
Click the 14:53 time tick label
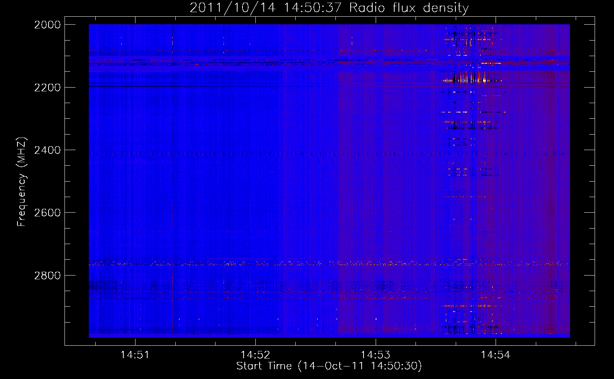375,355
